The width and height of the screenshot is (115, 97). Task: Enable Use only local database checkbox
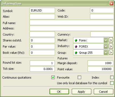[112, 83]
